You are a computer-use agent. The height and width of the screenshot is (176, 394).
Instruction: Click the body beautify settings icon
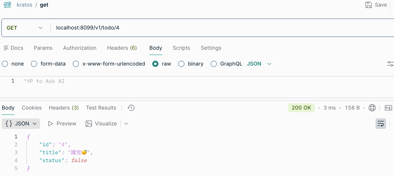tap(390, 64)
